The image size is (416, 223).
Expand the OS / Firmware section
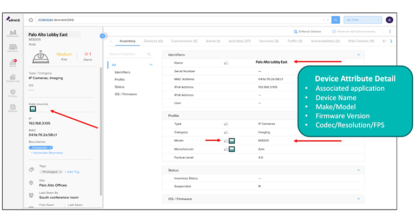pyautogui.click(x=359, y=199)
